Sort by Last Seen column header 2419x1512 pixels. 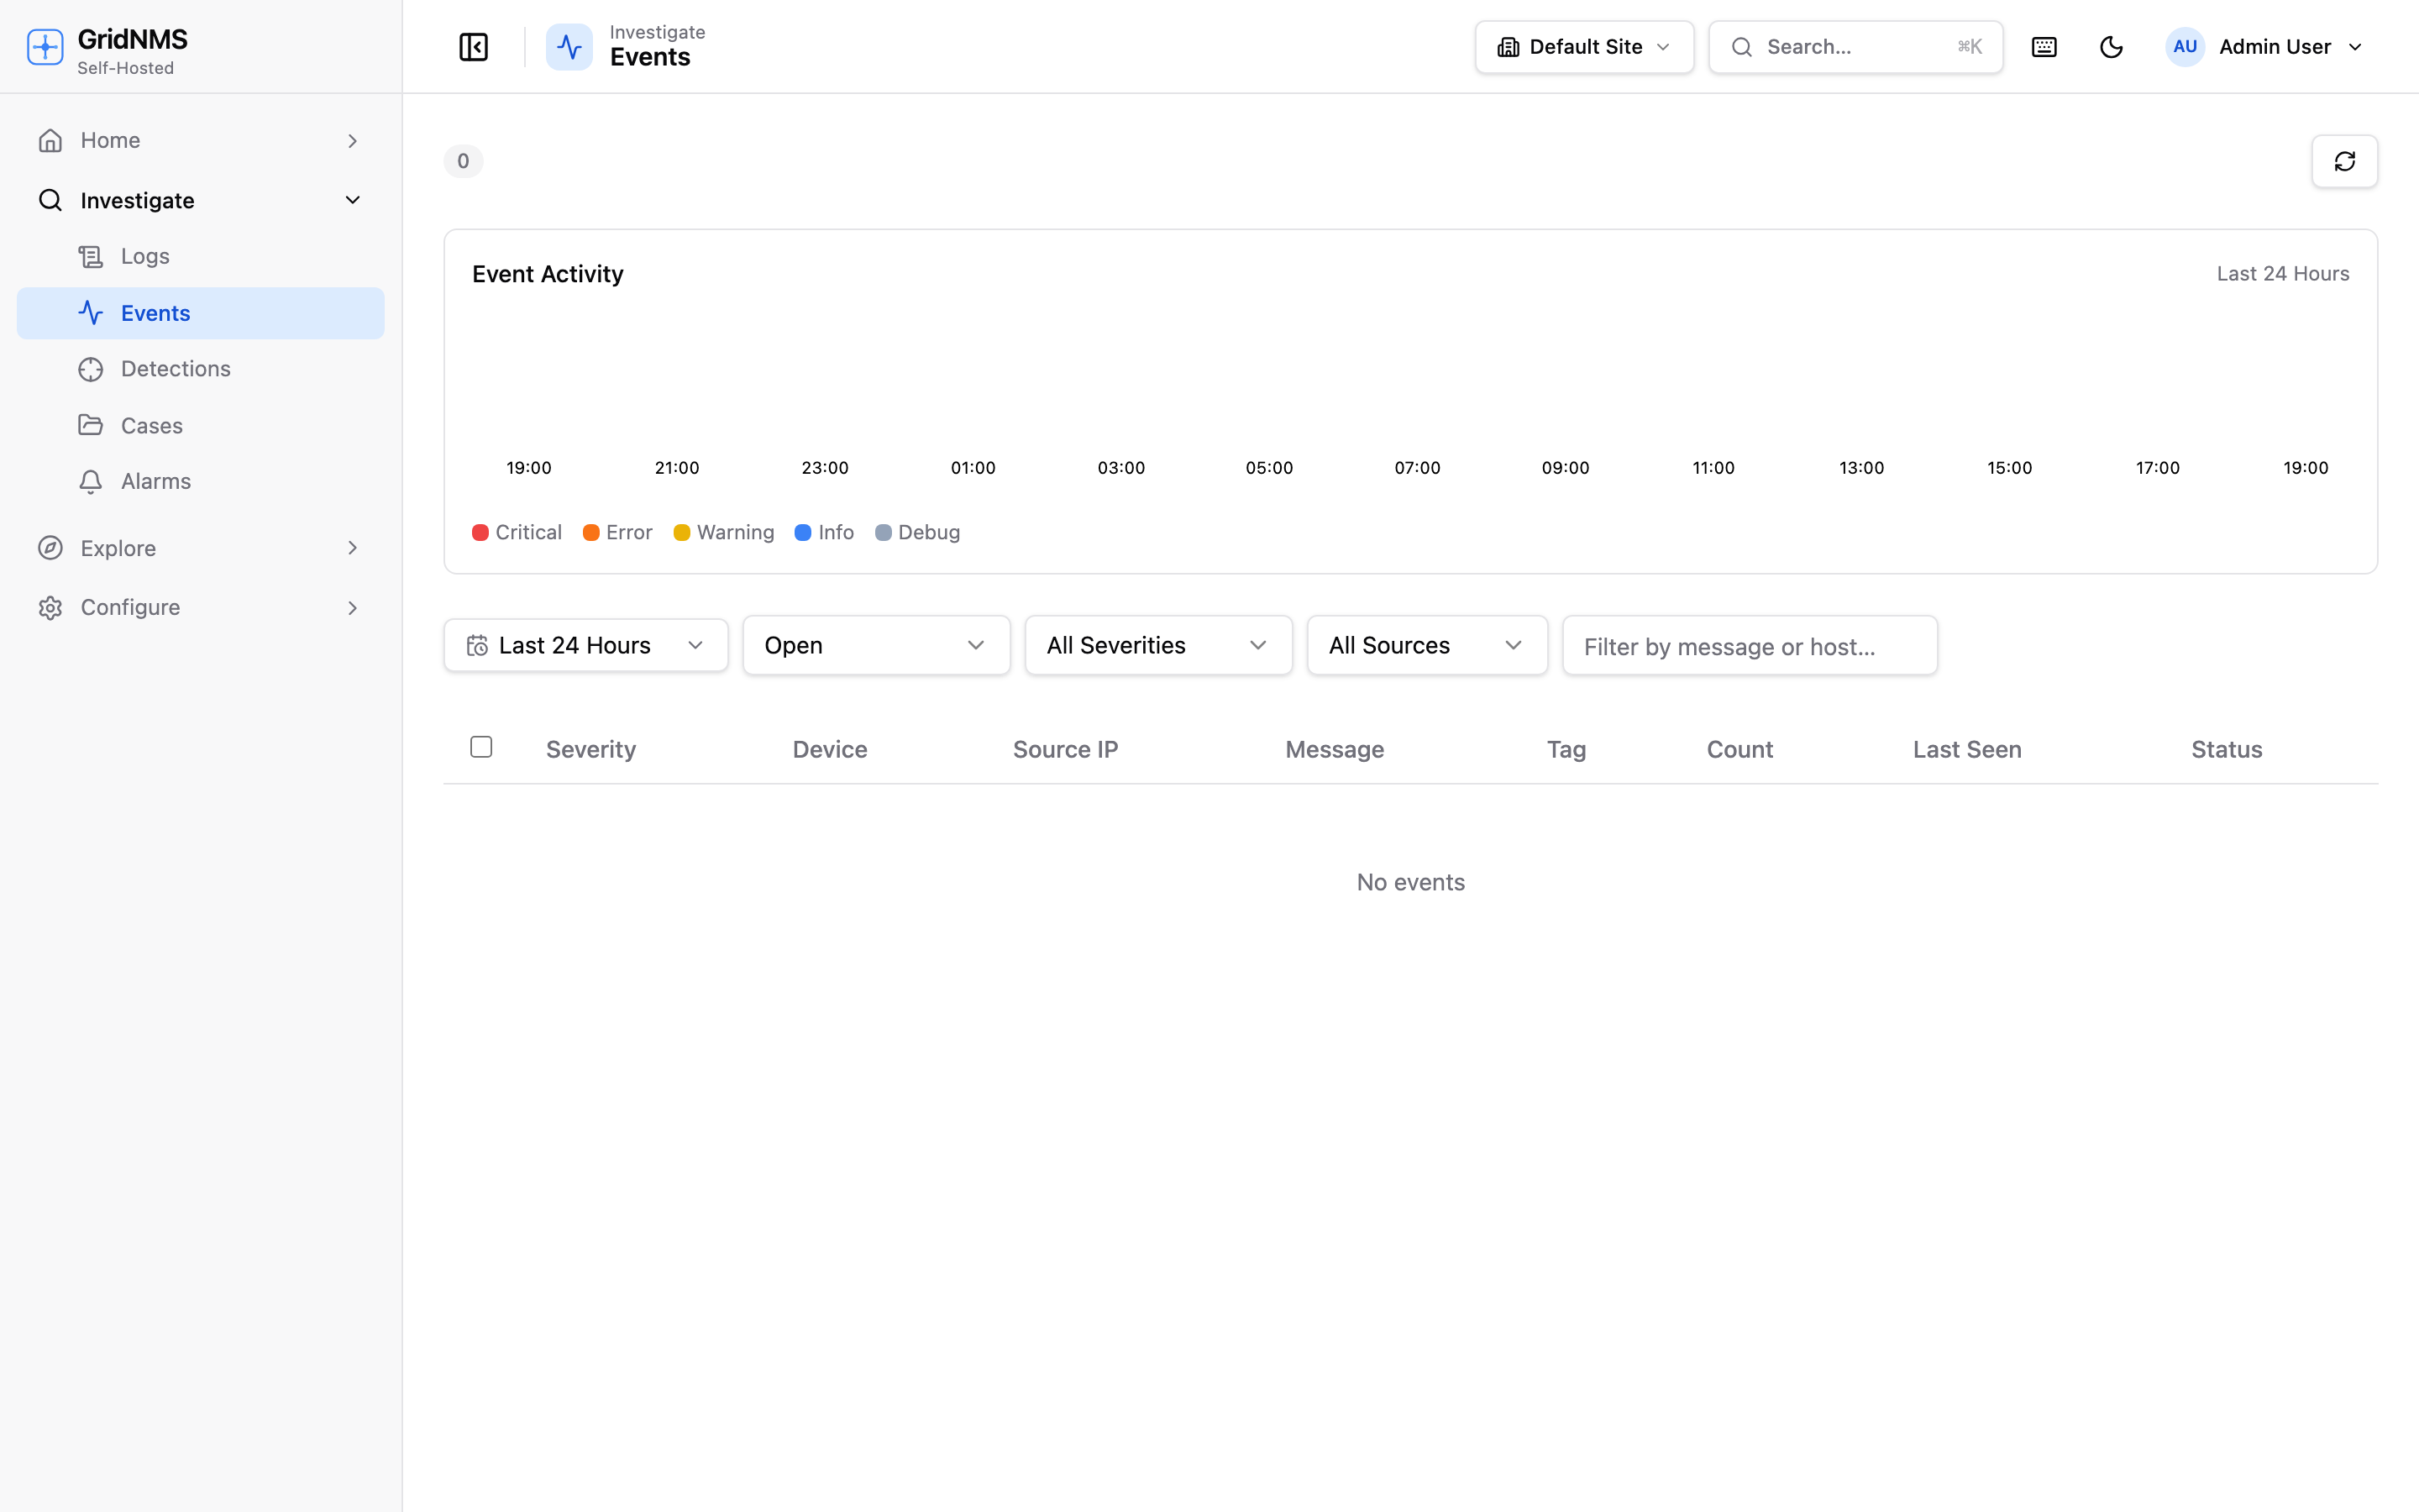tap(1967, 750)
